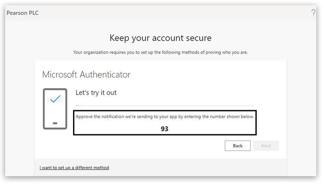Screen dimensions: 324x184
Task: Click the number 93 code
Action: click(x=164, y=129)
